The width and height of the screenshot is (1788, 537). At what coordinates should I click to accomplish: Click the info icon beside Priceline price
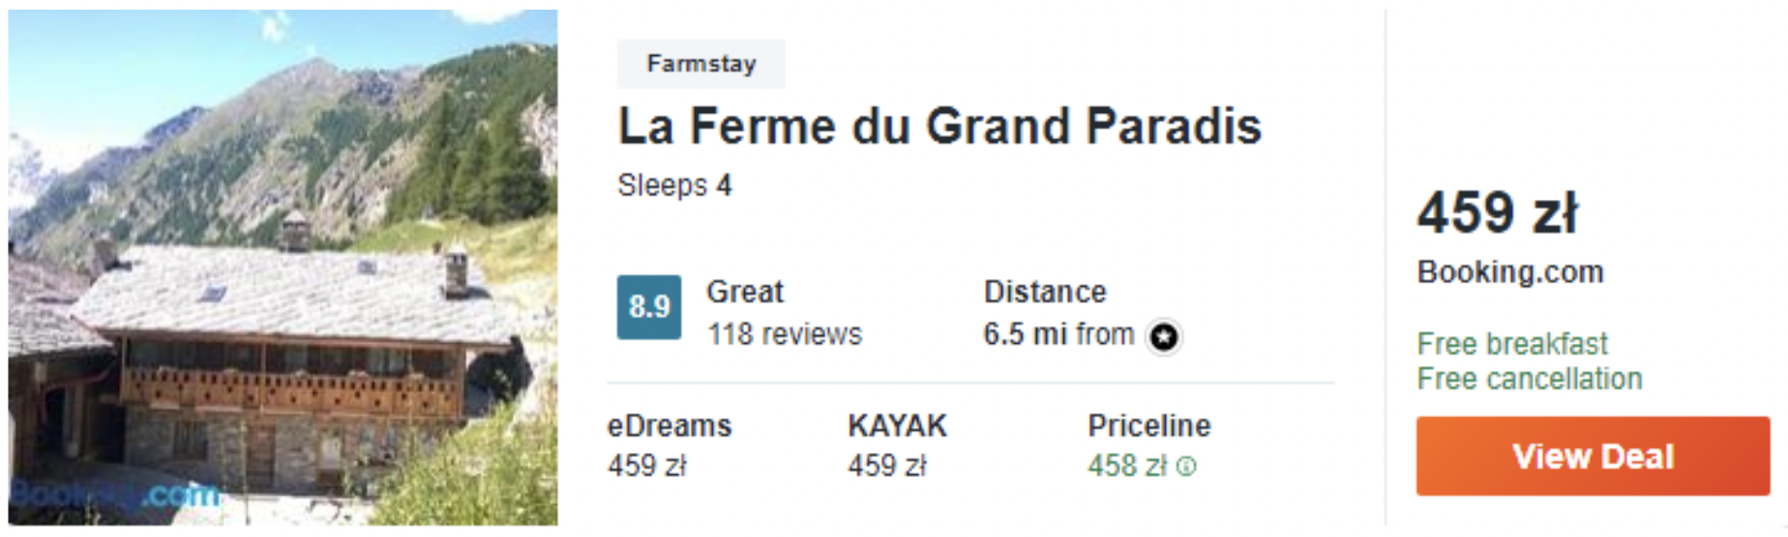pyautogui.click(x=1187, y=466)
